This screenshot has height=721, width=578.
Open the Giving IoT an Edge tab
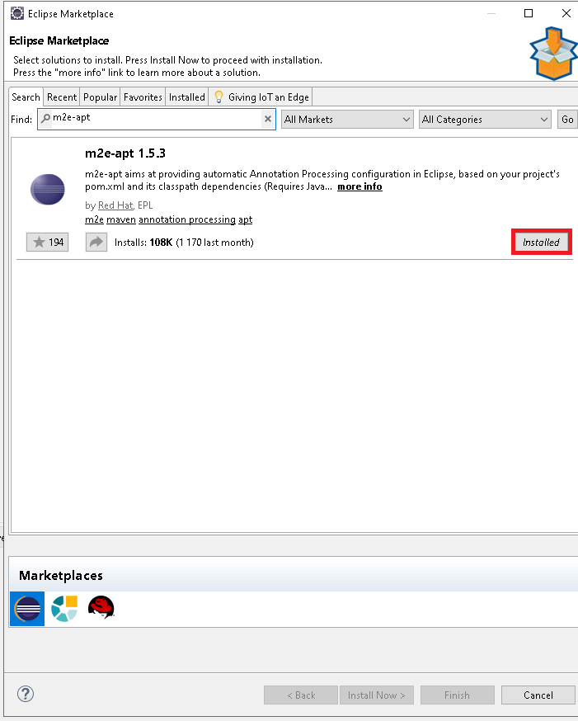[x=261, y=97]
